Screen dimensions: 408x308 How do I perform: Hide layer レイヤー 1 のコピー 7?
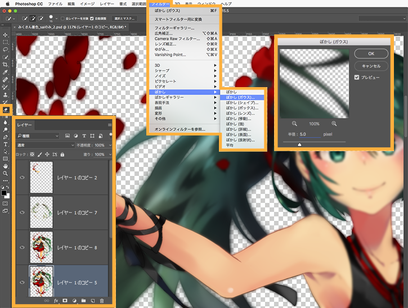(22, 212)
